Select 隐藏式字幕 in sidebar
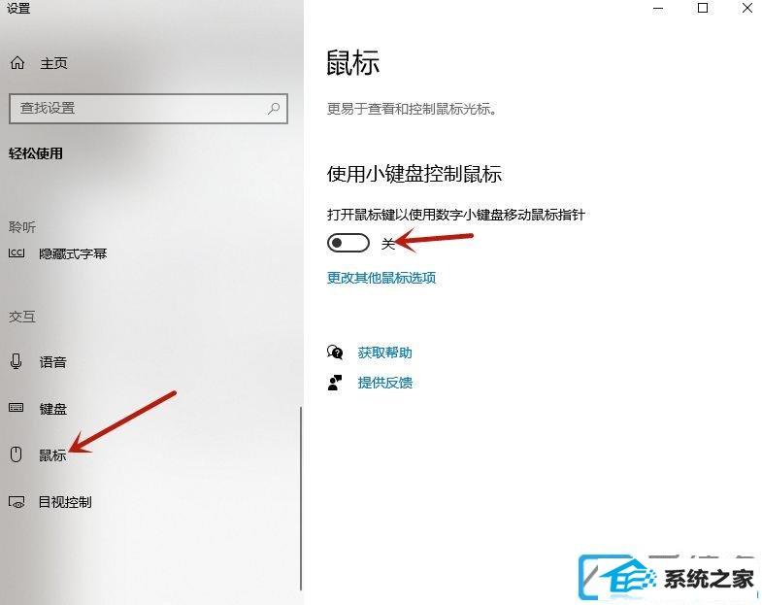Viewport: 762px width, 605px height. pyautogui.click(x=73, y=253)
